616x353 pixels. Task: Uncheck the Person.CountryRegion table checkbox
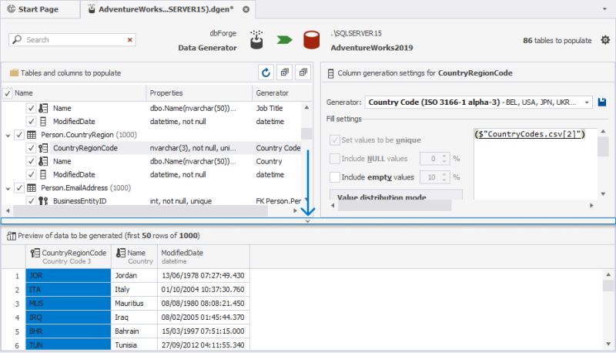(x=19, y=135)
